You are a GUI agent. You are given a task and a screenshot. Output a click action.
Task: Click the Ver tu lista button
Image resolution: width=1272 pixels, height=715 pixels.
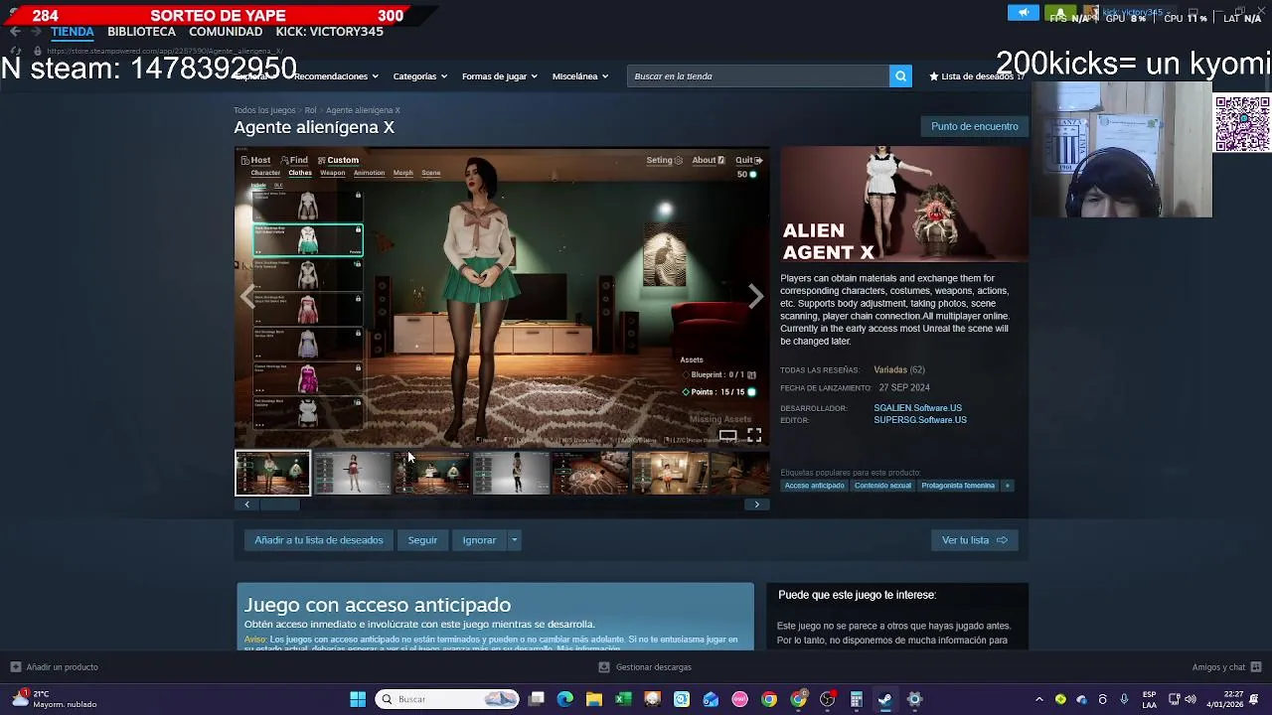[x=975, y=540]
